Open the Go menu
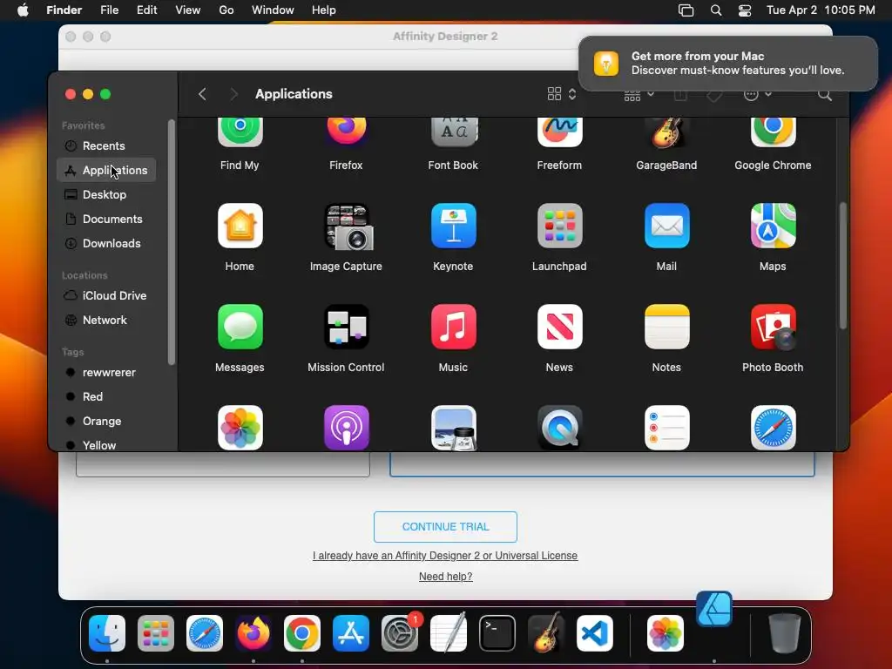Image resolution: width=892 pixels, height=669 pixels. point(226,10)
